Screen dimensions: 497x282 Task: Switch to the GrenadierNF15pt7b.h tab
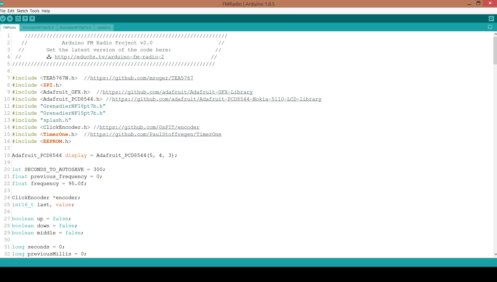click(x=38, y=28)
